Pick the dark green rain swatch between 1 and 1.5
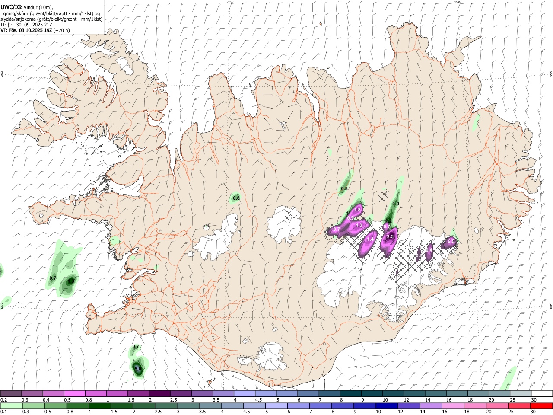Screen dimensions: 553x415 coord(99,405)
